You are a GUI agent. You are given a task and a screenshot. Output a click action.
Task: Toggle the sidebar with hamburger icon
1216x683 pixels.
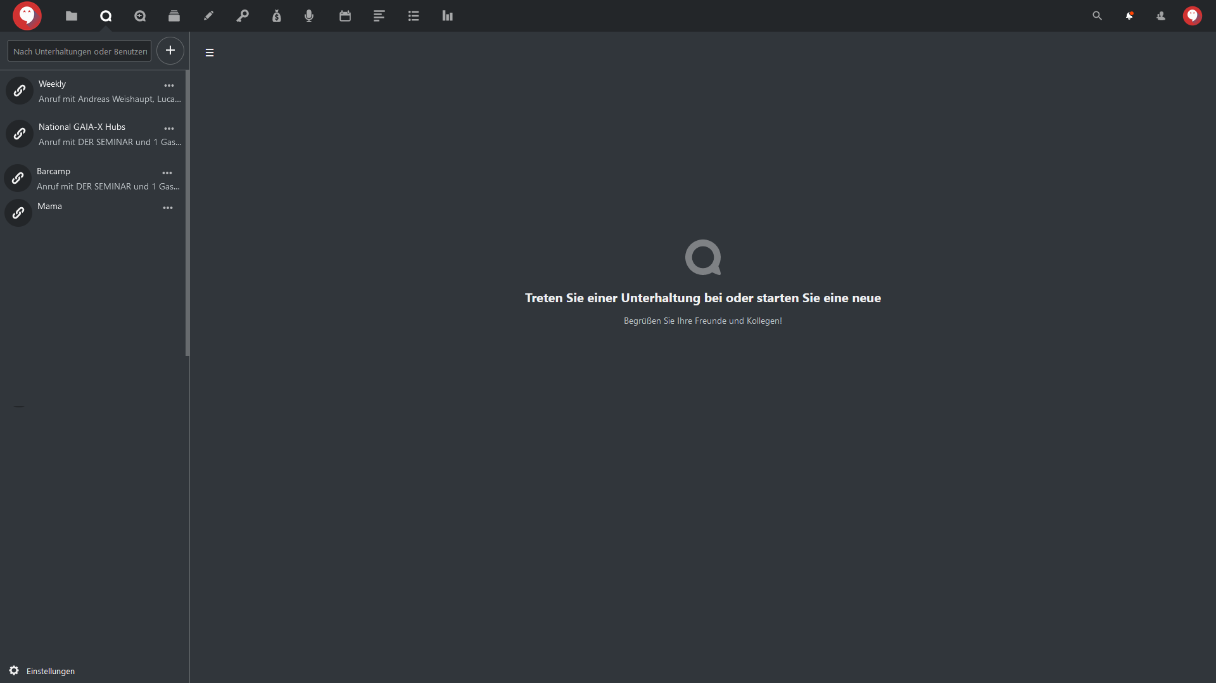(210, 53)
